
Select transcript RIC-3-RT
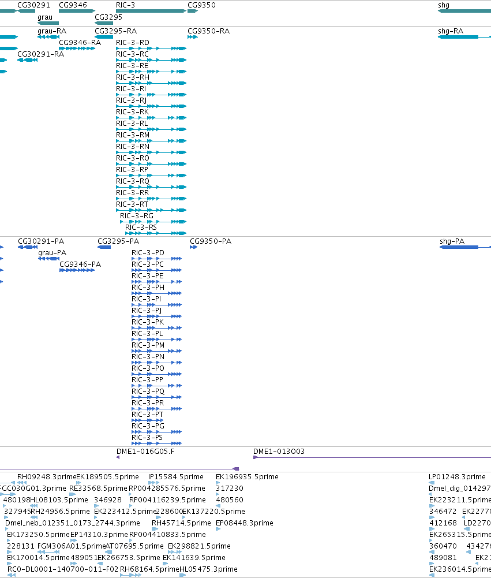click(x=151, y=210)
